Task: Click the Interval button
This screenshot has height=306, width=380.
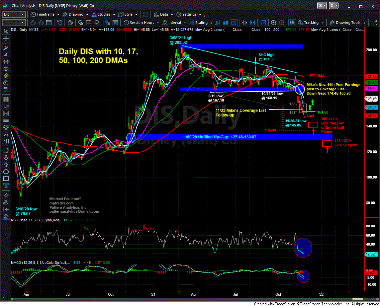Action: (172, 23)
